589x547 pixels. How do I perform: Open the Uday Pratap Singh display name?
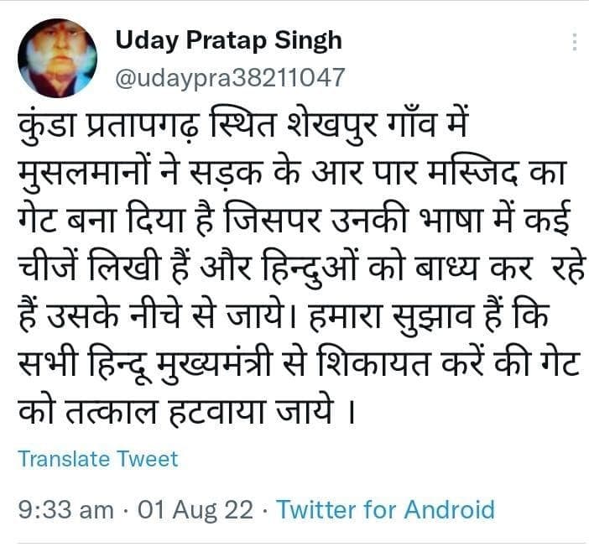pos(228,39)
